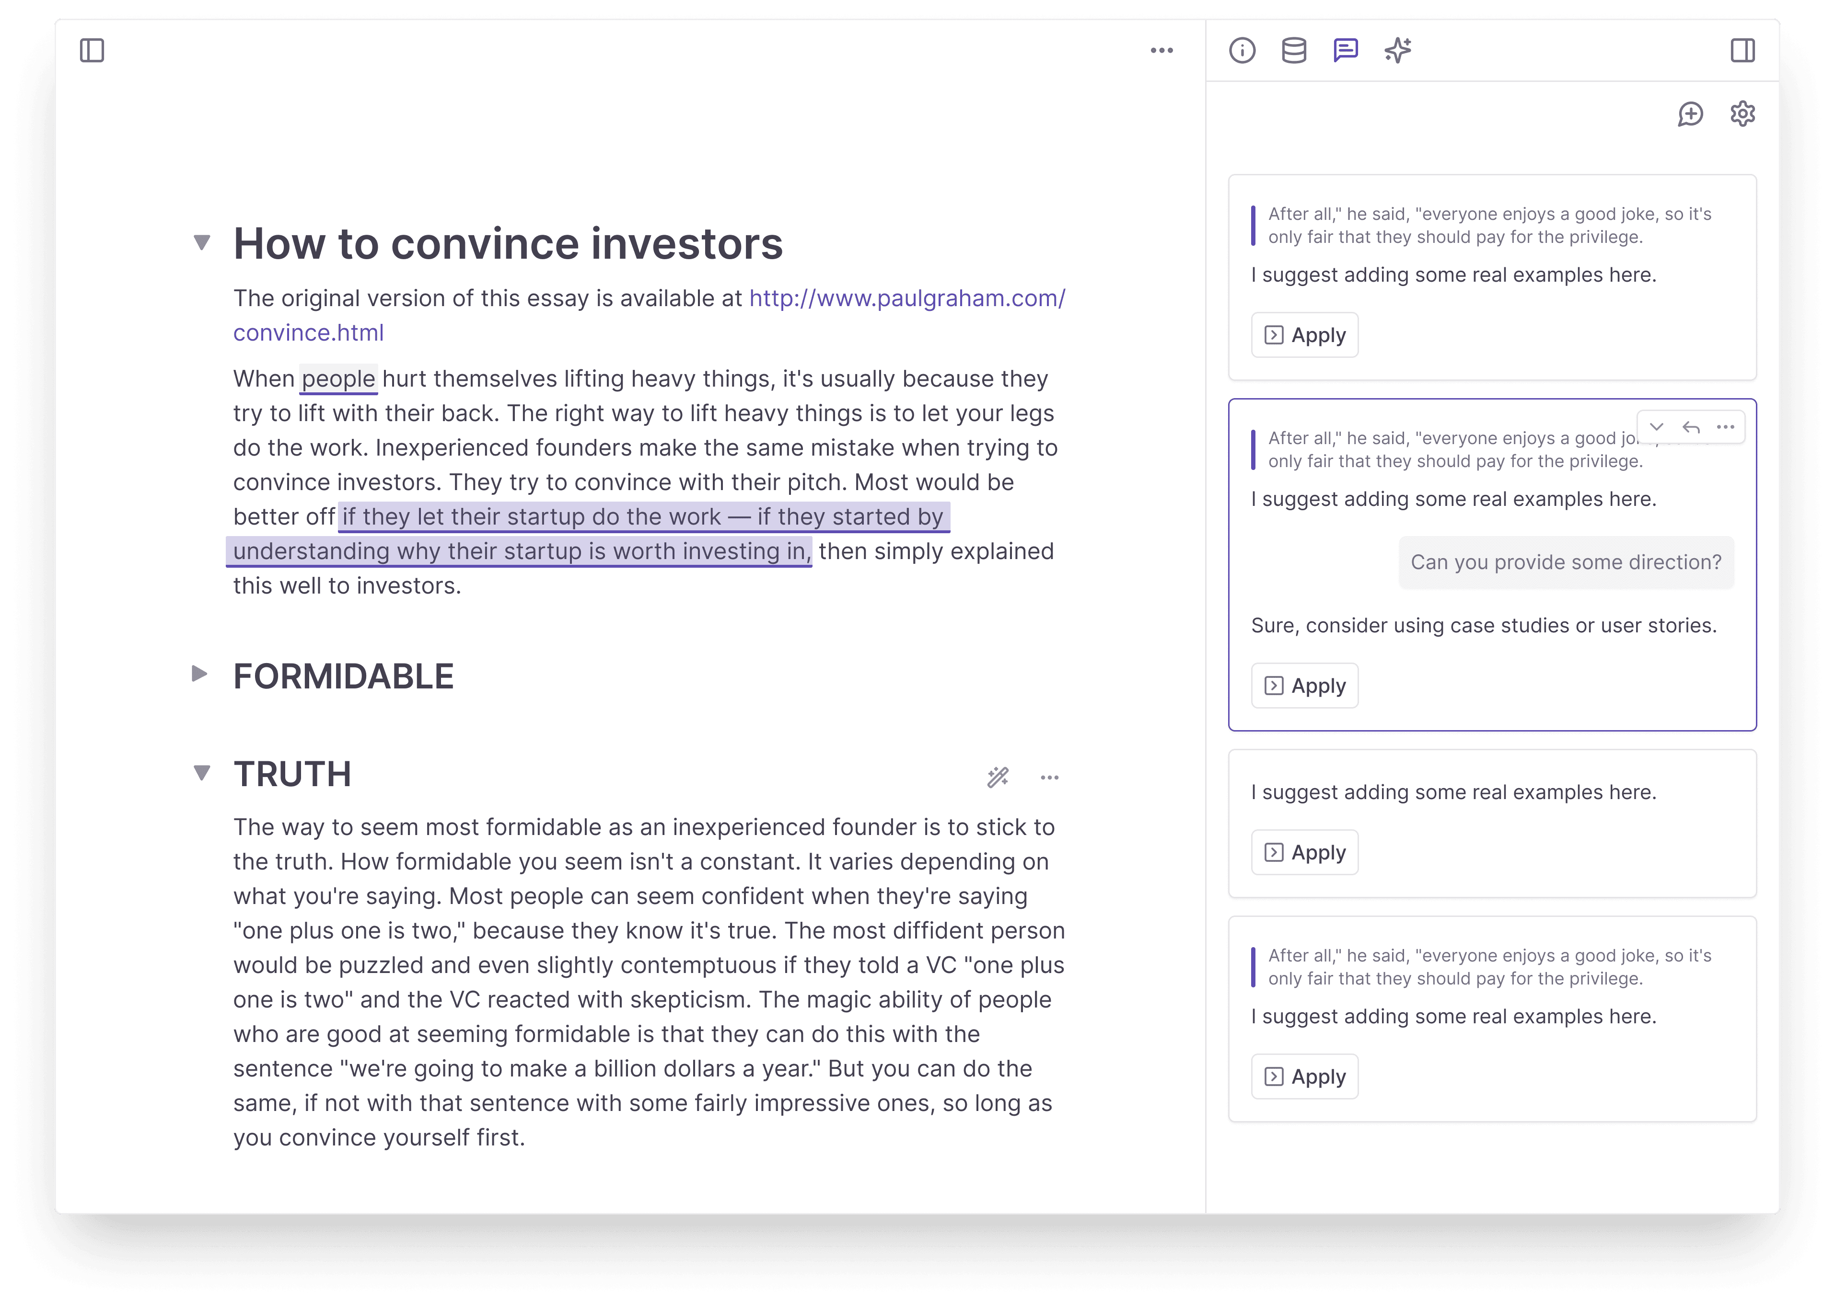Click the Can you provide some direction message
1835x1305 pixels.
coord(1566,562)
